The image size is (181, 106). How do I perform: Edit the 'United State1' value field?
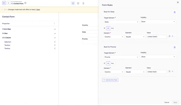157,37
